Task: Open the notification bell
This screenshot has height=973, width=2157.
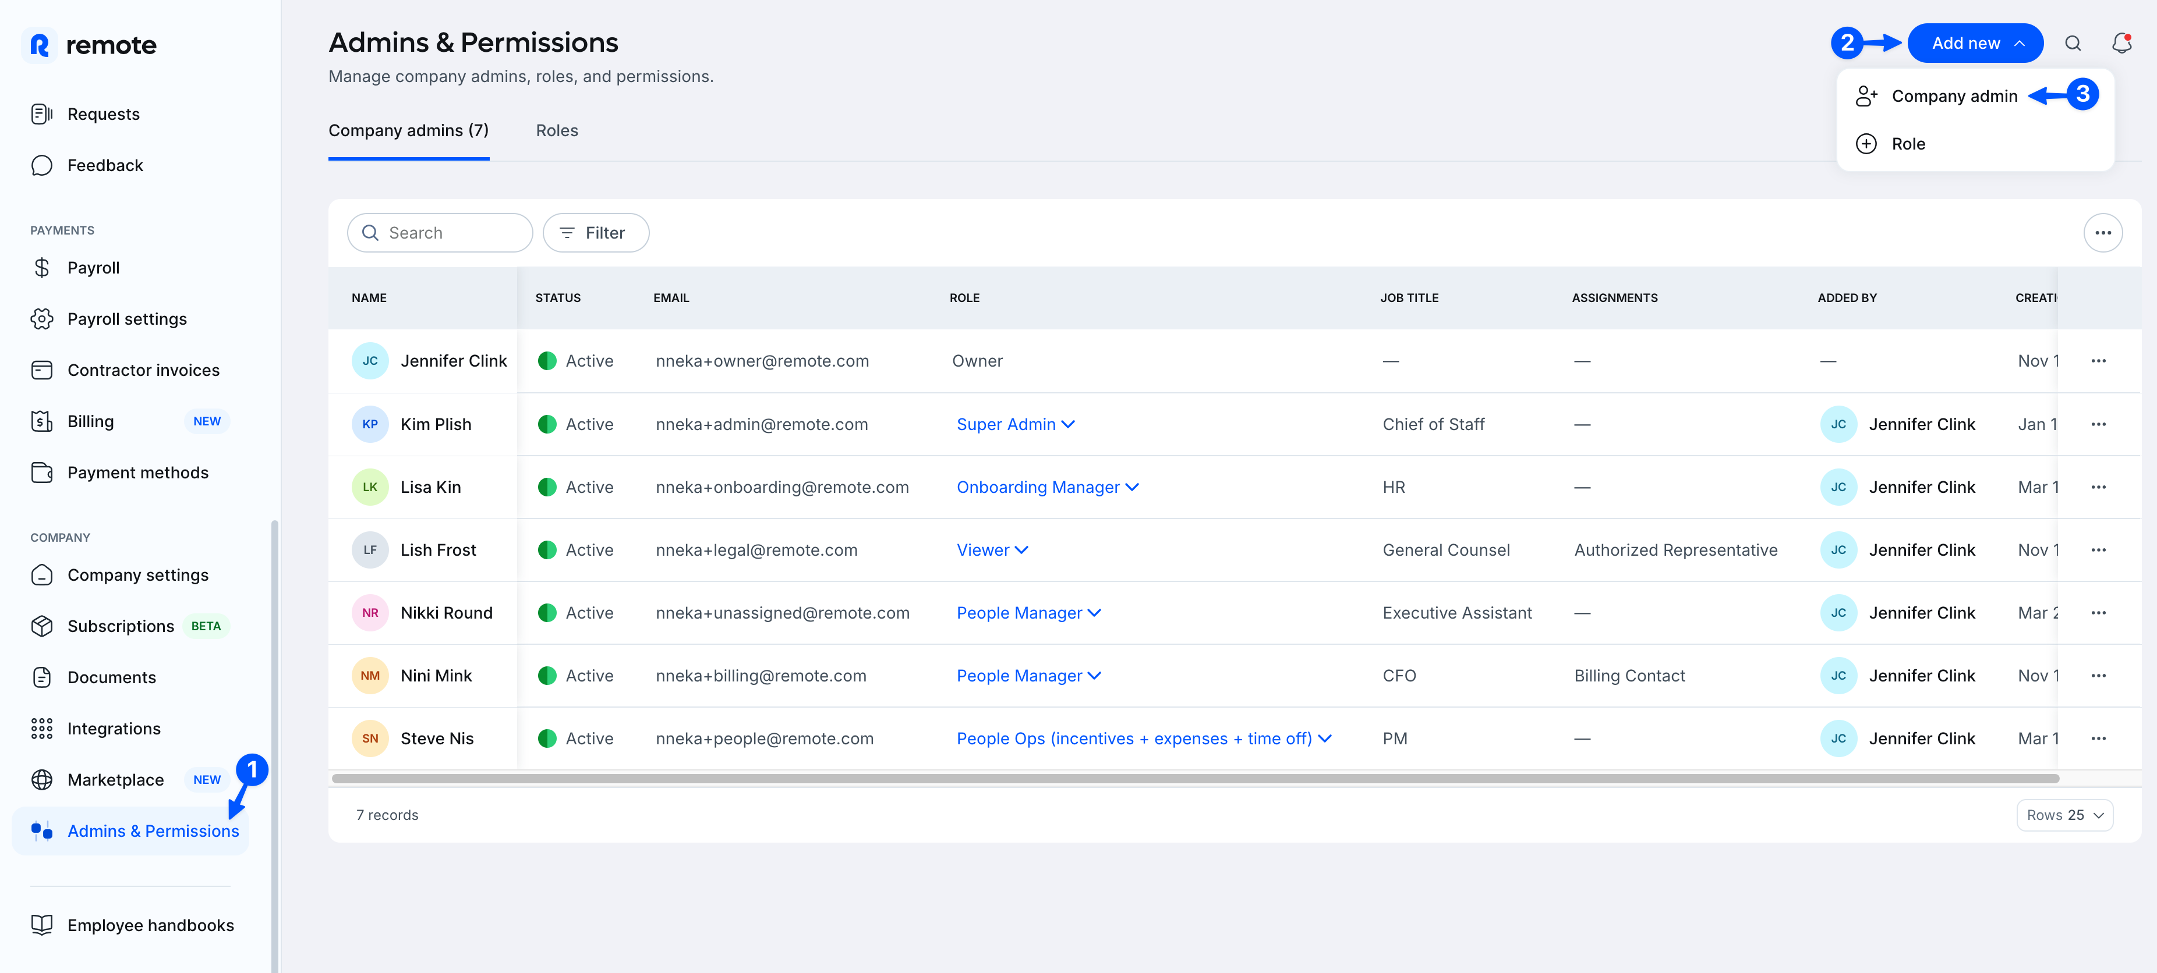Action: (x=2122, y=42)
